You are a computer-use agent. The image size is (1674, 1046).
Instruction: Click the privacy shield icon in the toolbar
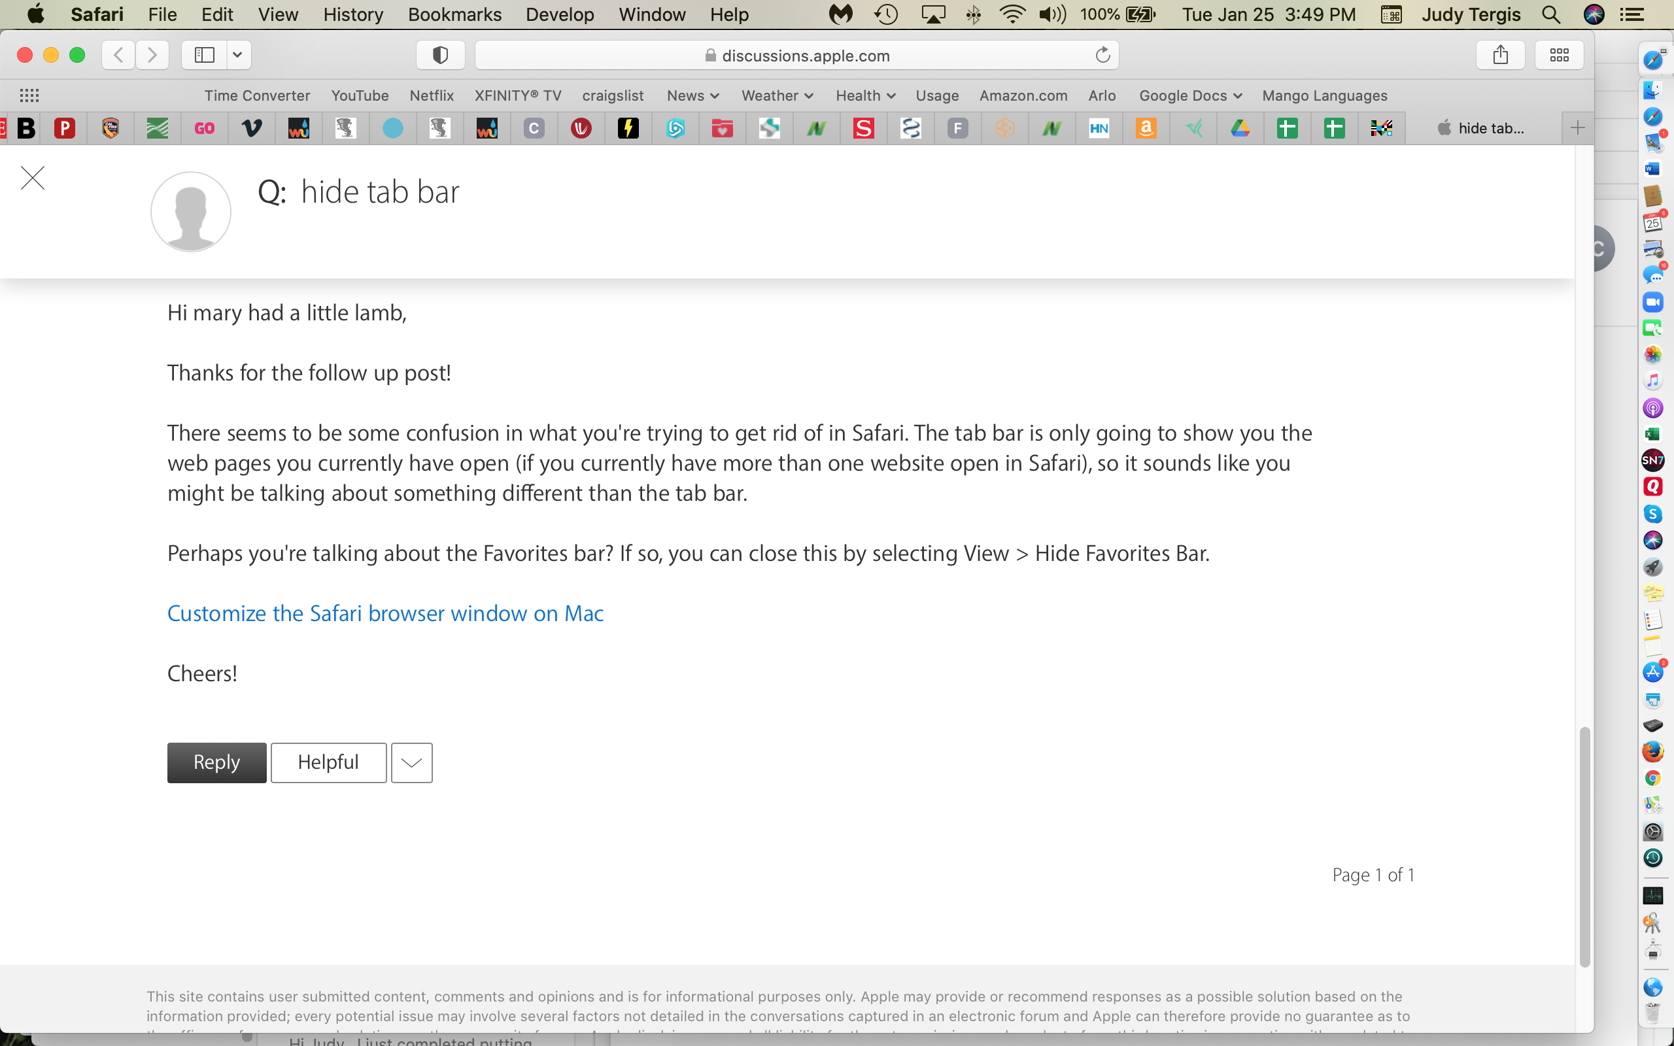tap(441, 56)
